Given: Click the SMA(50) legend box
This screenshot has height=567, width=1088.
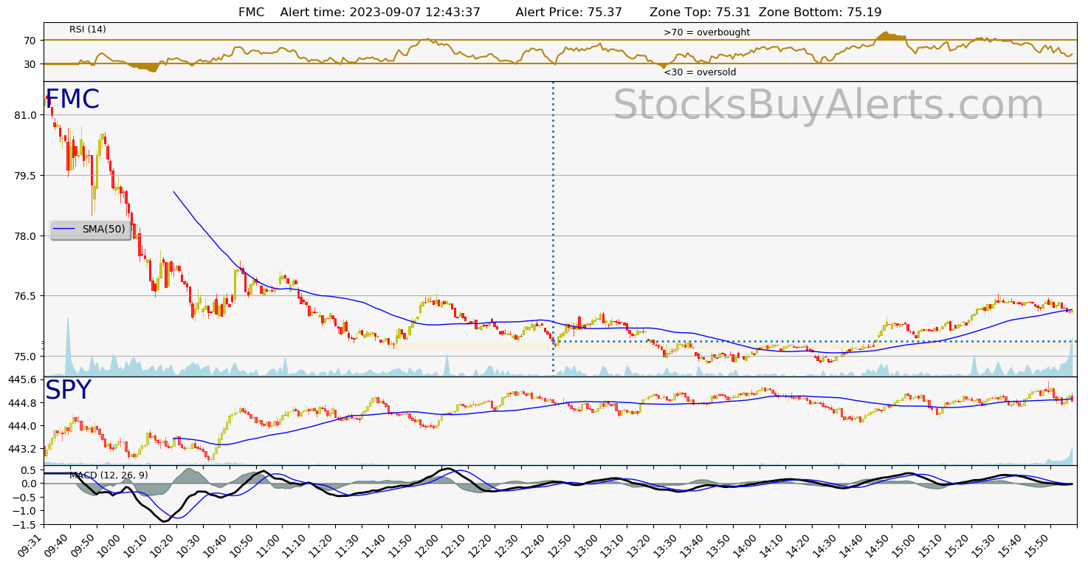Looking at the screenshot, I should tap(91, 230).
